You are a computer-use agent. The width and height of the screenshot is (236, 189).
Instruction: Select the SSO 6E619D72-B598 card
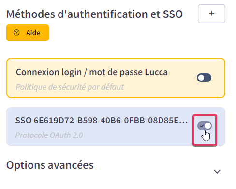116,127
